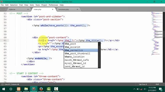Click the battery tray icon
Image resolution: width=165 pixels, height=92 pixels.
(x=138, y=89)
